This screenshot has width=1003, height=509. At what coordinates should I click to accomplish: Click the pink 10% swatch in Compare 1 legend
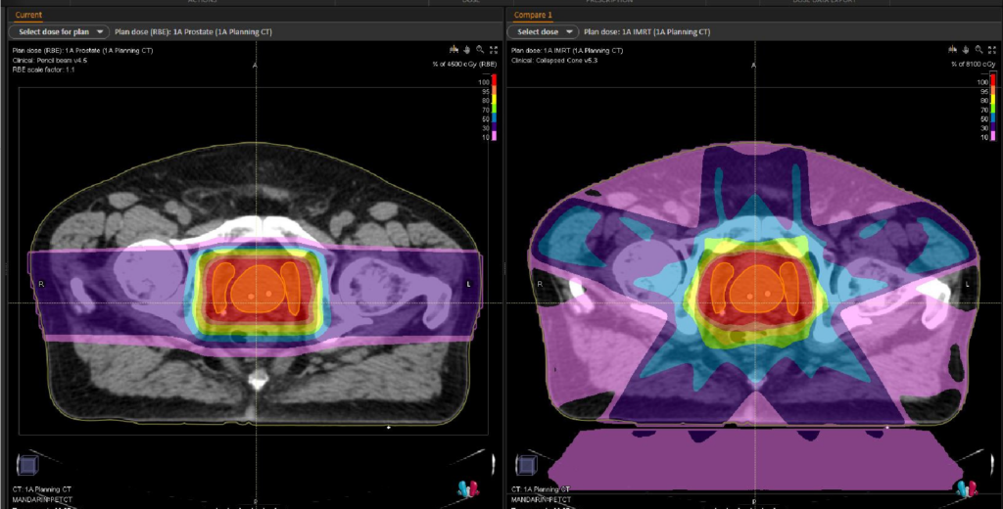click(x=993, y=136)
